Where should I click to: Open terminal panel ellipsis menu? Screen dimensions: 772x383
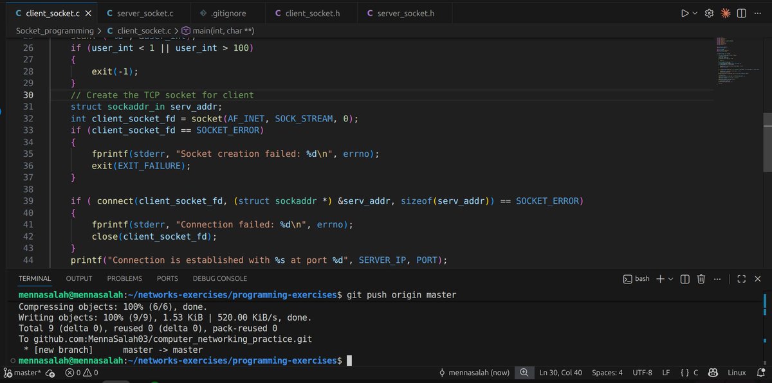717,279
